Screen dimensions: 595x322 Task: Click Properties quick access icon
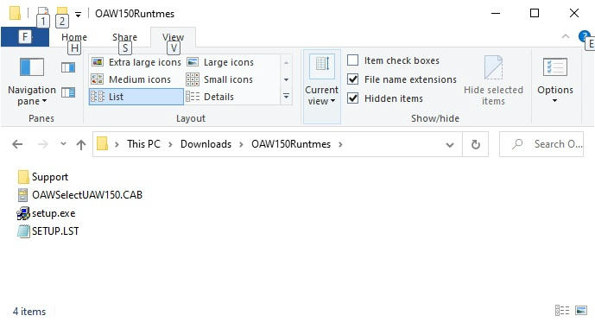[x=43, y=13]
